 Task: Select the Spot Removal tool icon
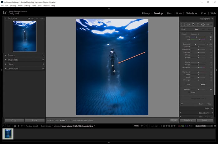coord(188,25)
